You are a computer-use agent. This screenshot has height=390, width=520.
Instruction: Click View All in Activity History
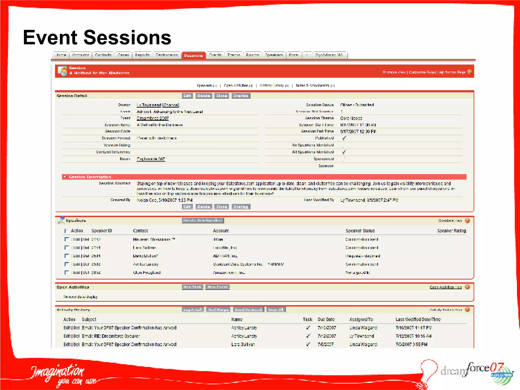[276, 310]
